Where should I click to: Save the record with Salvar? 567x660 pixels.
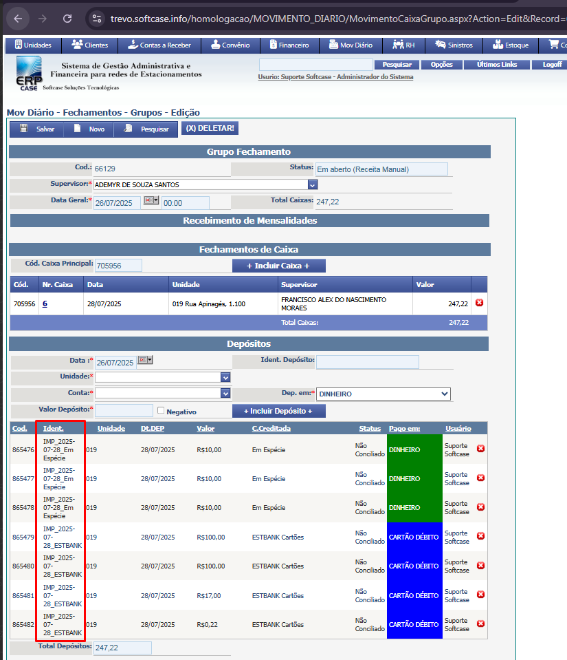pos(37,129)
